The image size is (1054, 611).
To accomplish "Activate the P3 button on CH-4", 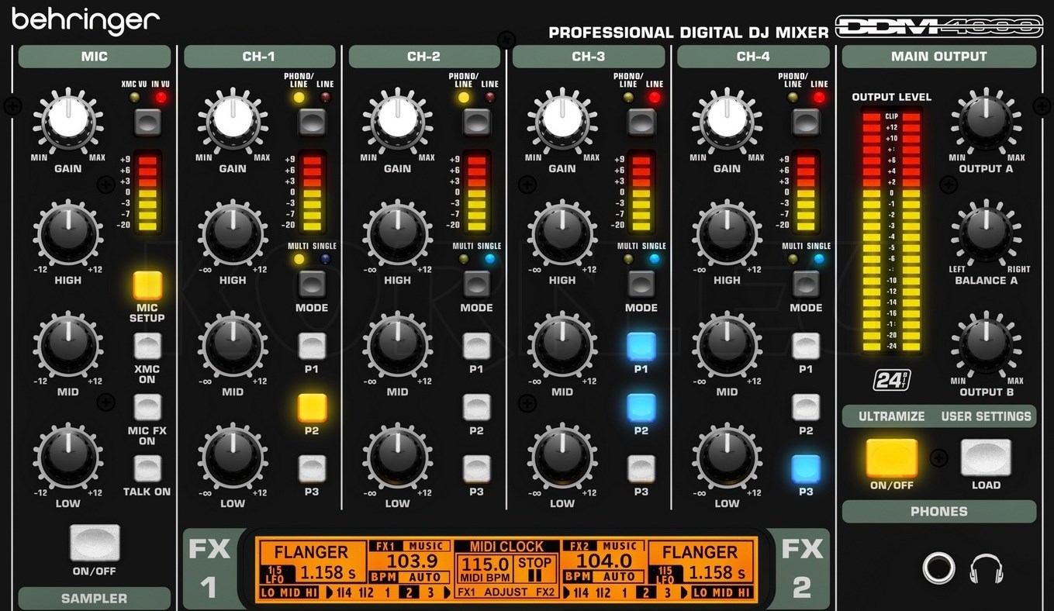I will 805,468.
